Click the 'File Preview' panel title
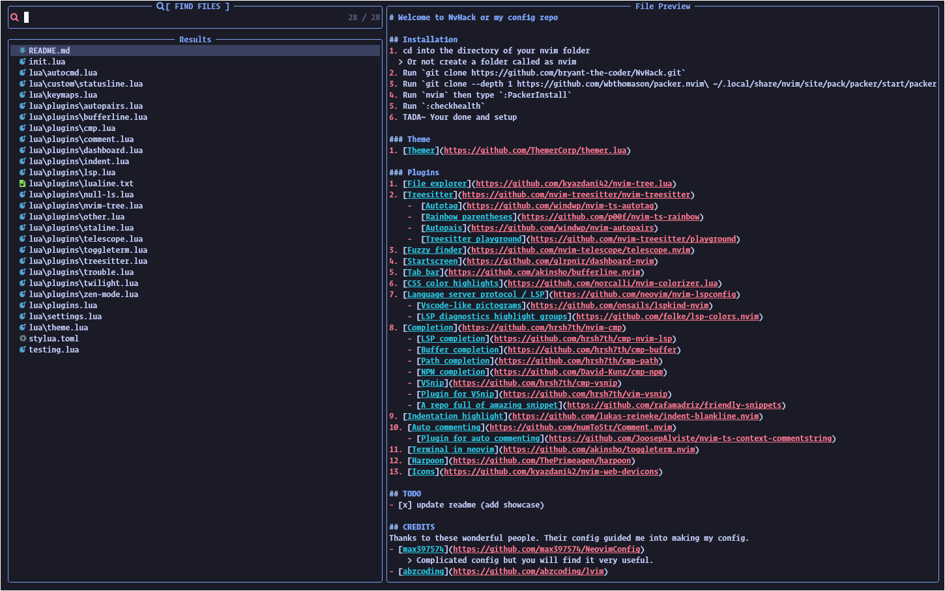 (663, 6)
